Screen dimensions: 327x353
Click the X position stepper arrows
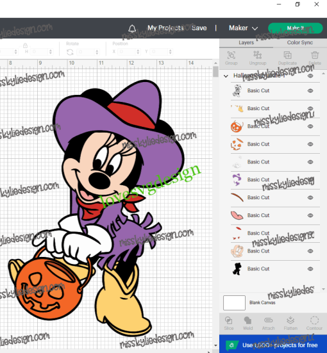(x=138, y=52)
